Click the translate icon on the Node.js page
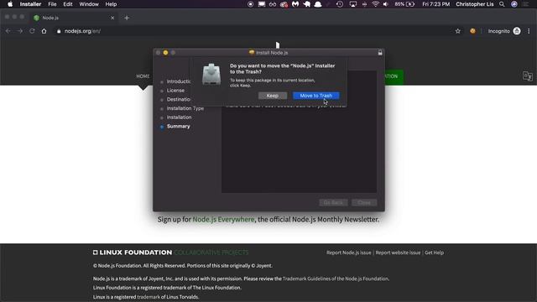 tap(528, 76)
